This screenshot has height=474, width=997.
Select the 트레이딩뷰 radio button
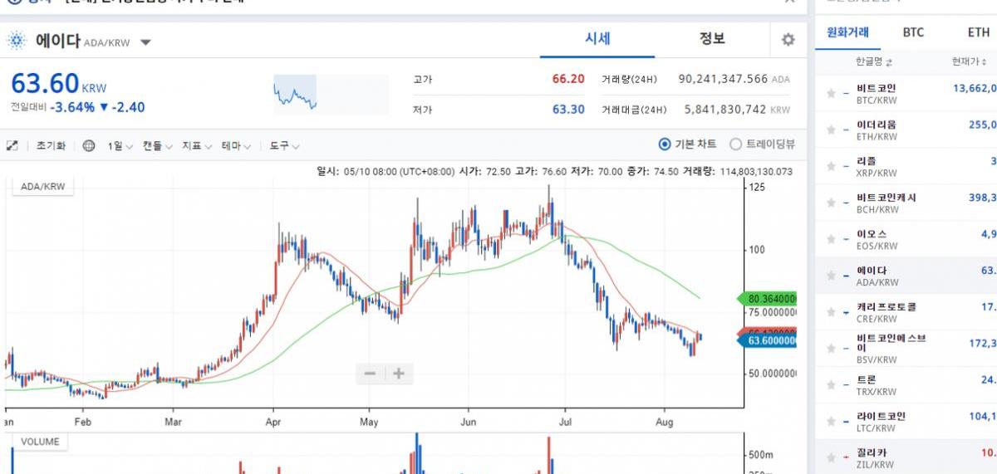(x=735, y=144)
